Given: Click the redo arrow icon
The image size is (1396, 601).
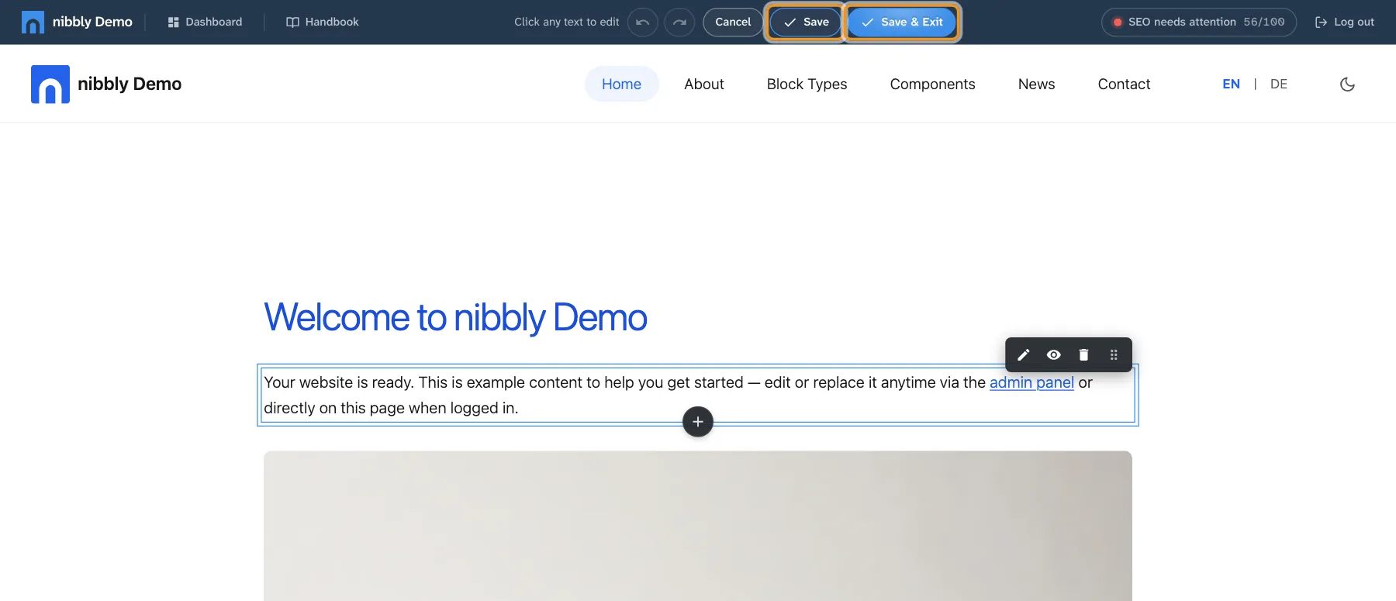Looking at the screenshot, I should click(679, 22).
